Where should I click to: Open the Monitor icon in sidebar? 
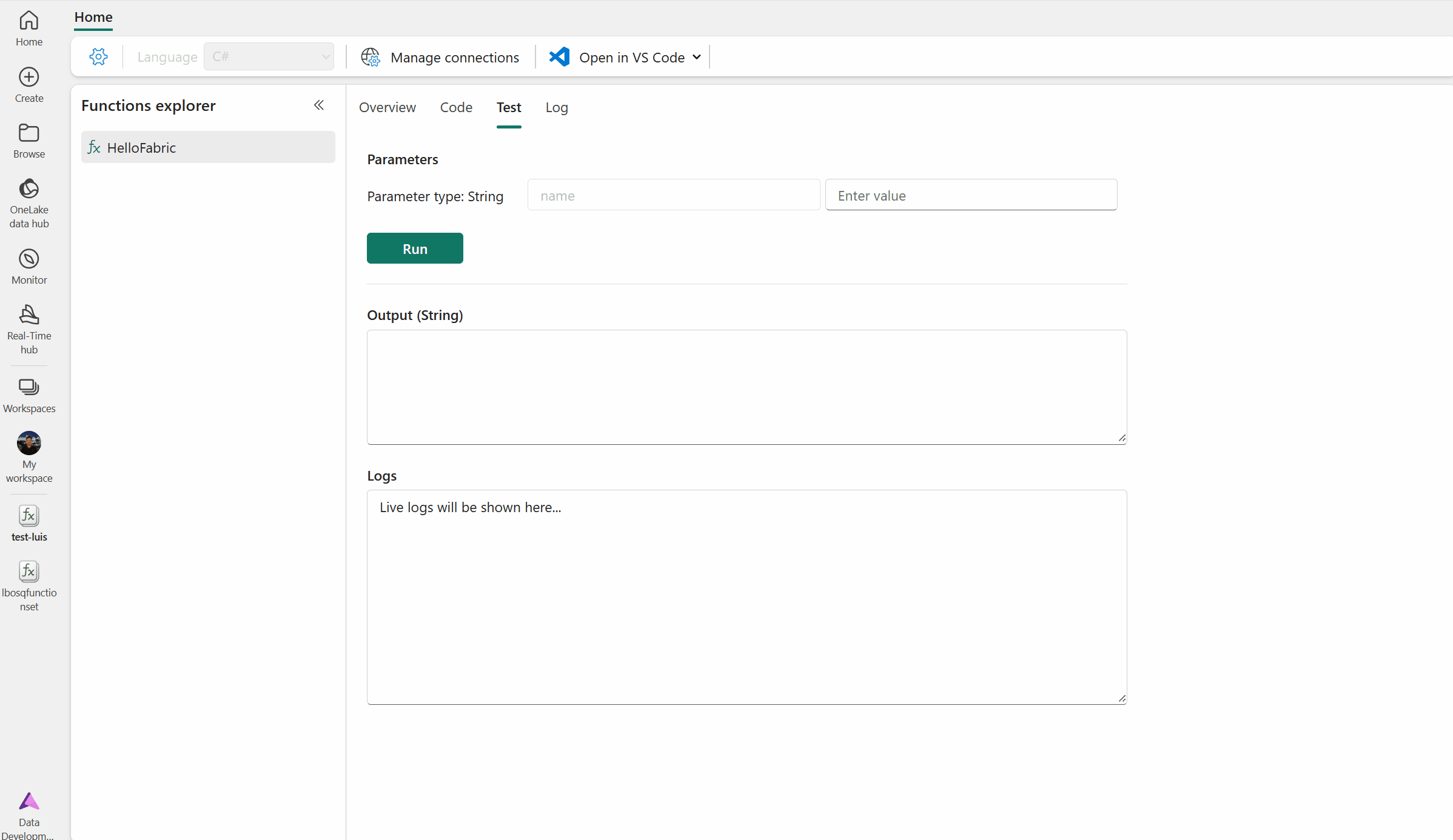point(29,259)
